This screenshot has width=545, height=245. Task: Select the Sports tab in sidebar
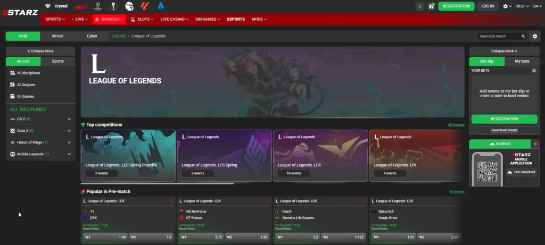click(x=57, y=62)
